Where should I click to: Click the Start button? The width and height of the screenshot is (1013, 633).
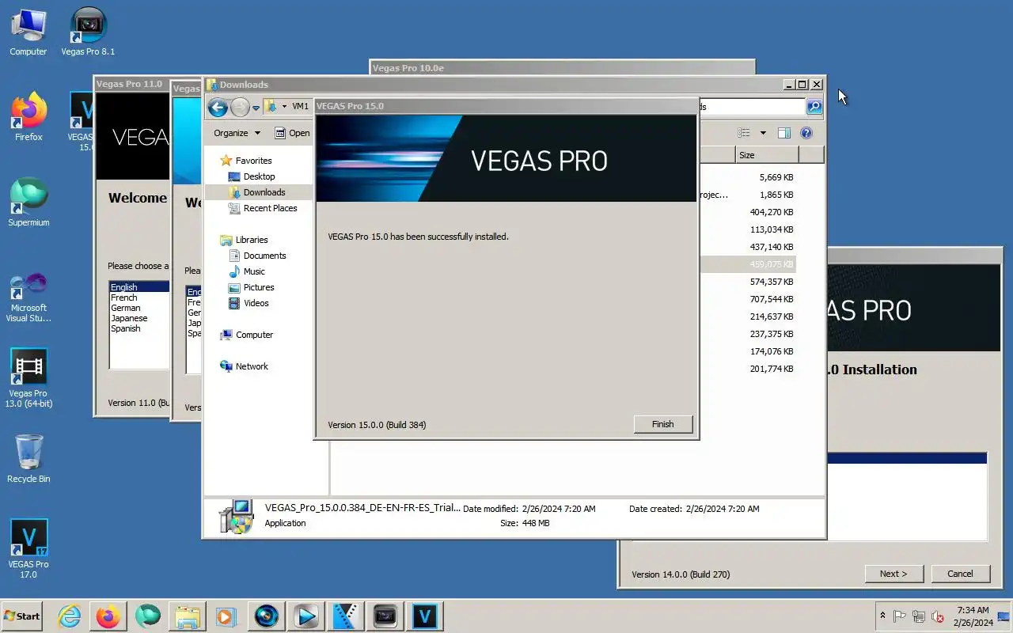pyautogui.click(x=22, y=616)
